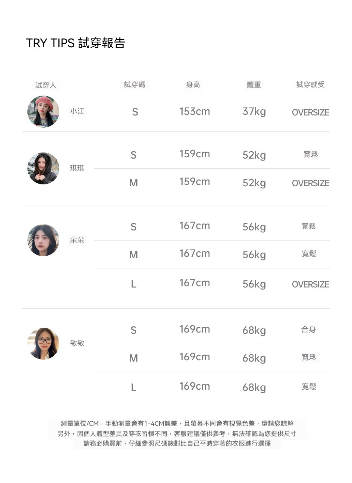Select the name label 朵朵
Viewport: 352px width, 483px height.
point(77,240)
